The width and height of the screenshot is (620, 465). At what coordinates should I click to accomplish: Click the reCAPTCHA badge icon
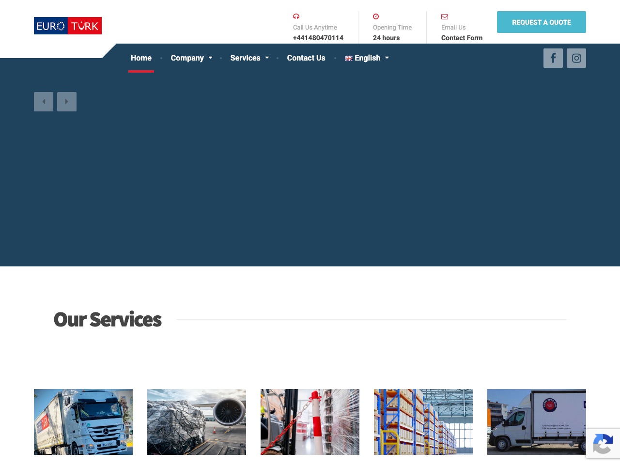point(603,444)
